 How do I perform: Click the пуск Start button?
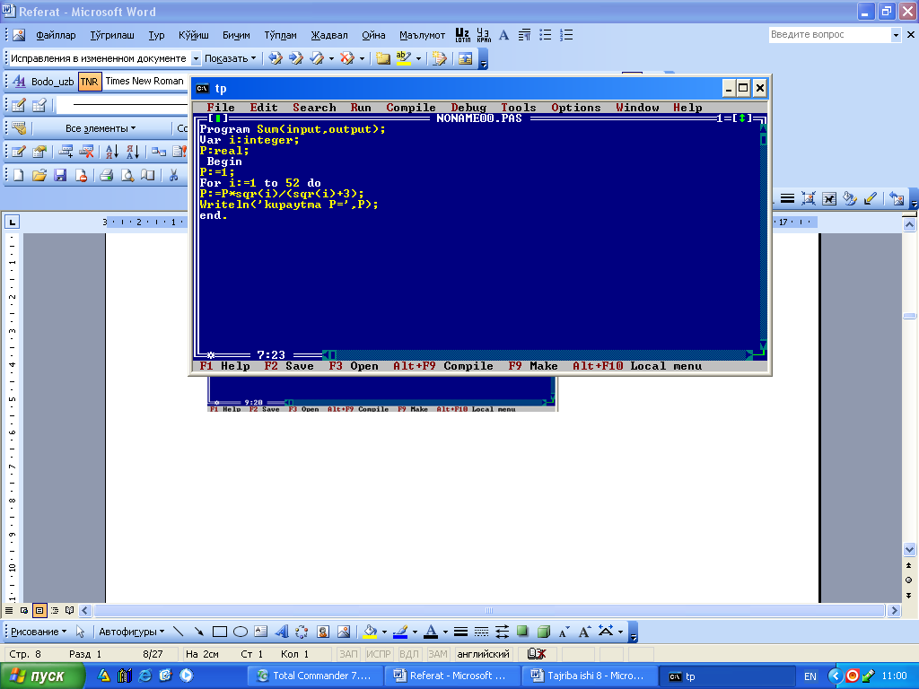43,676
